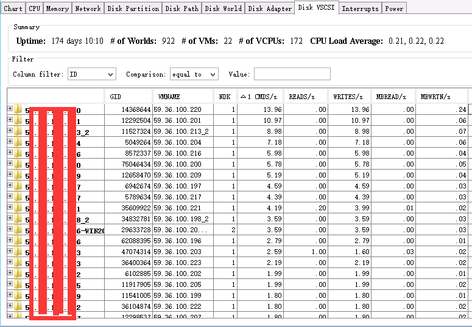This screenshot has height=327, width=472.
Task: Click folder icon in 59.36.100.203 row
Action: click(x=18, y=250)
